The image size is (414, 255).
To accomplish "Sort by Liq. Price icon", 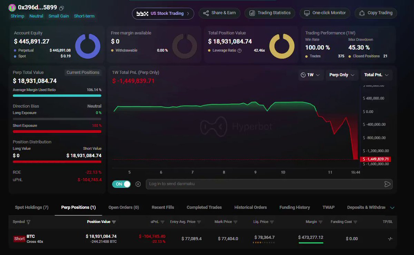I will point(272,222).
